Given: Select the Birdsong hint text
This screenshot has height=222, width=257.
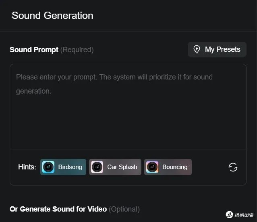Looking at the screenshot, I should point(70,167).
